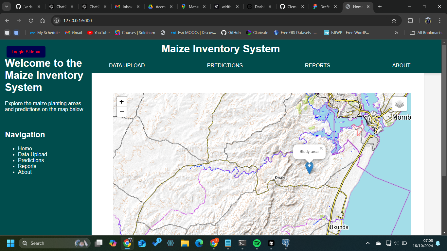Click About in the sidebar list
The image size is (447, 251).
25,172
